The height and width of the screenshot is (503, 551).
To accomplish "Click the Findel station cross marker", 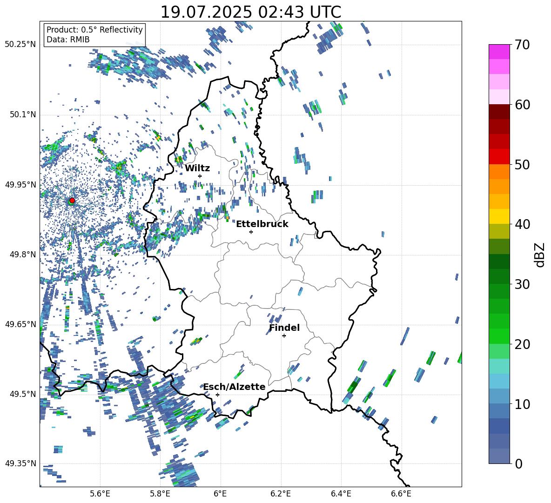I will tap(284, 336).
